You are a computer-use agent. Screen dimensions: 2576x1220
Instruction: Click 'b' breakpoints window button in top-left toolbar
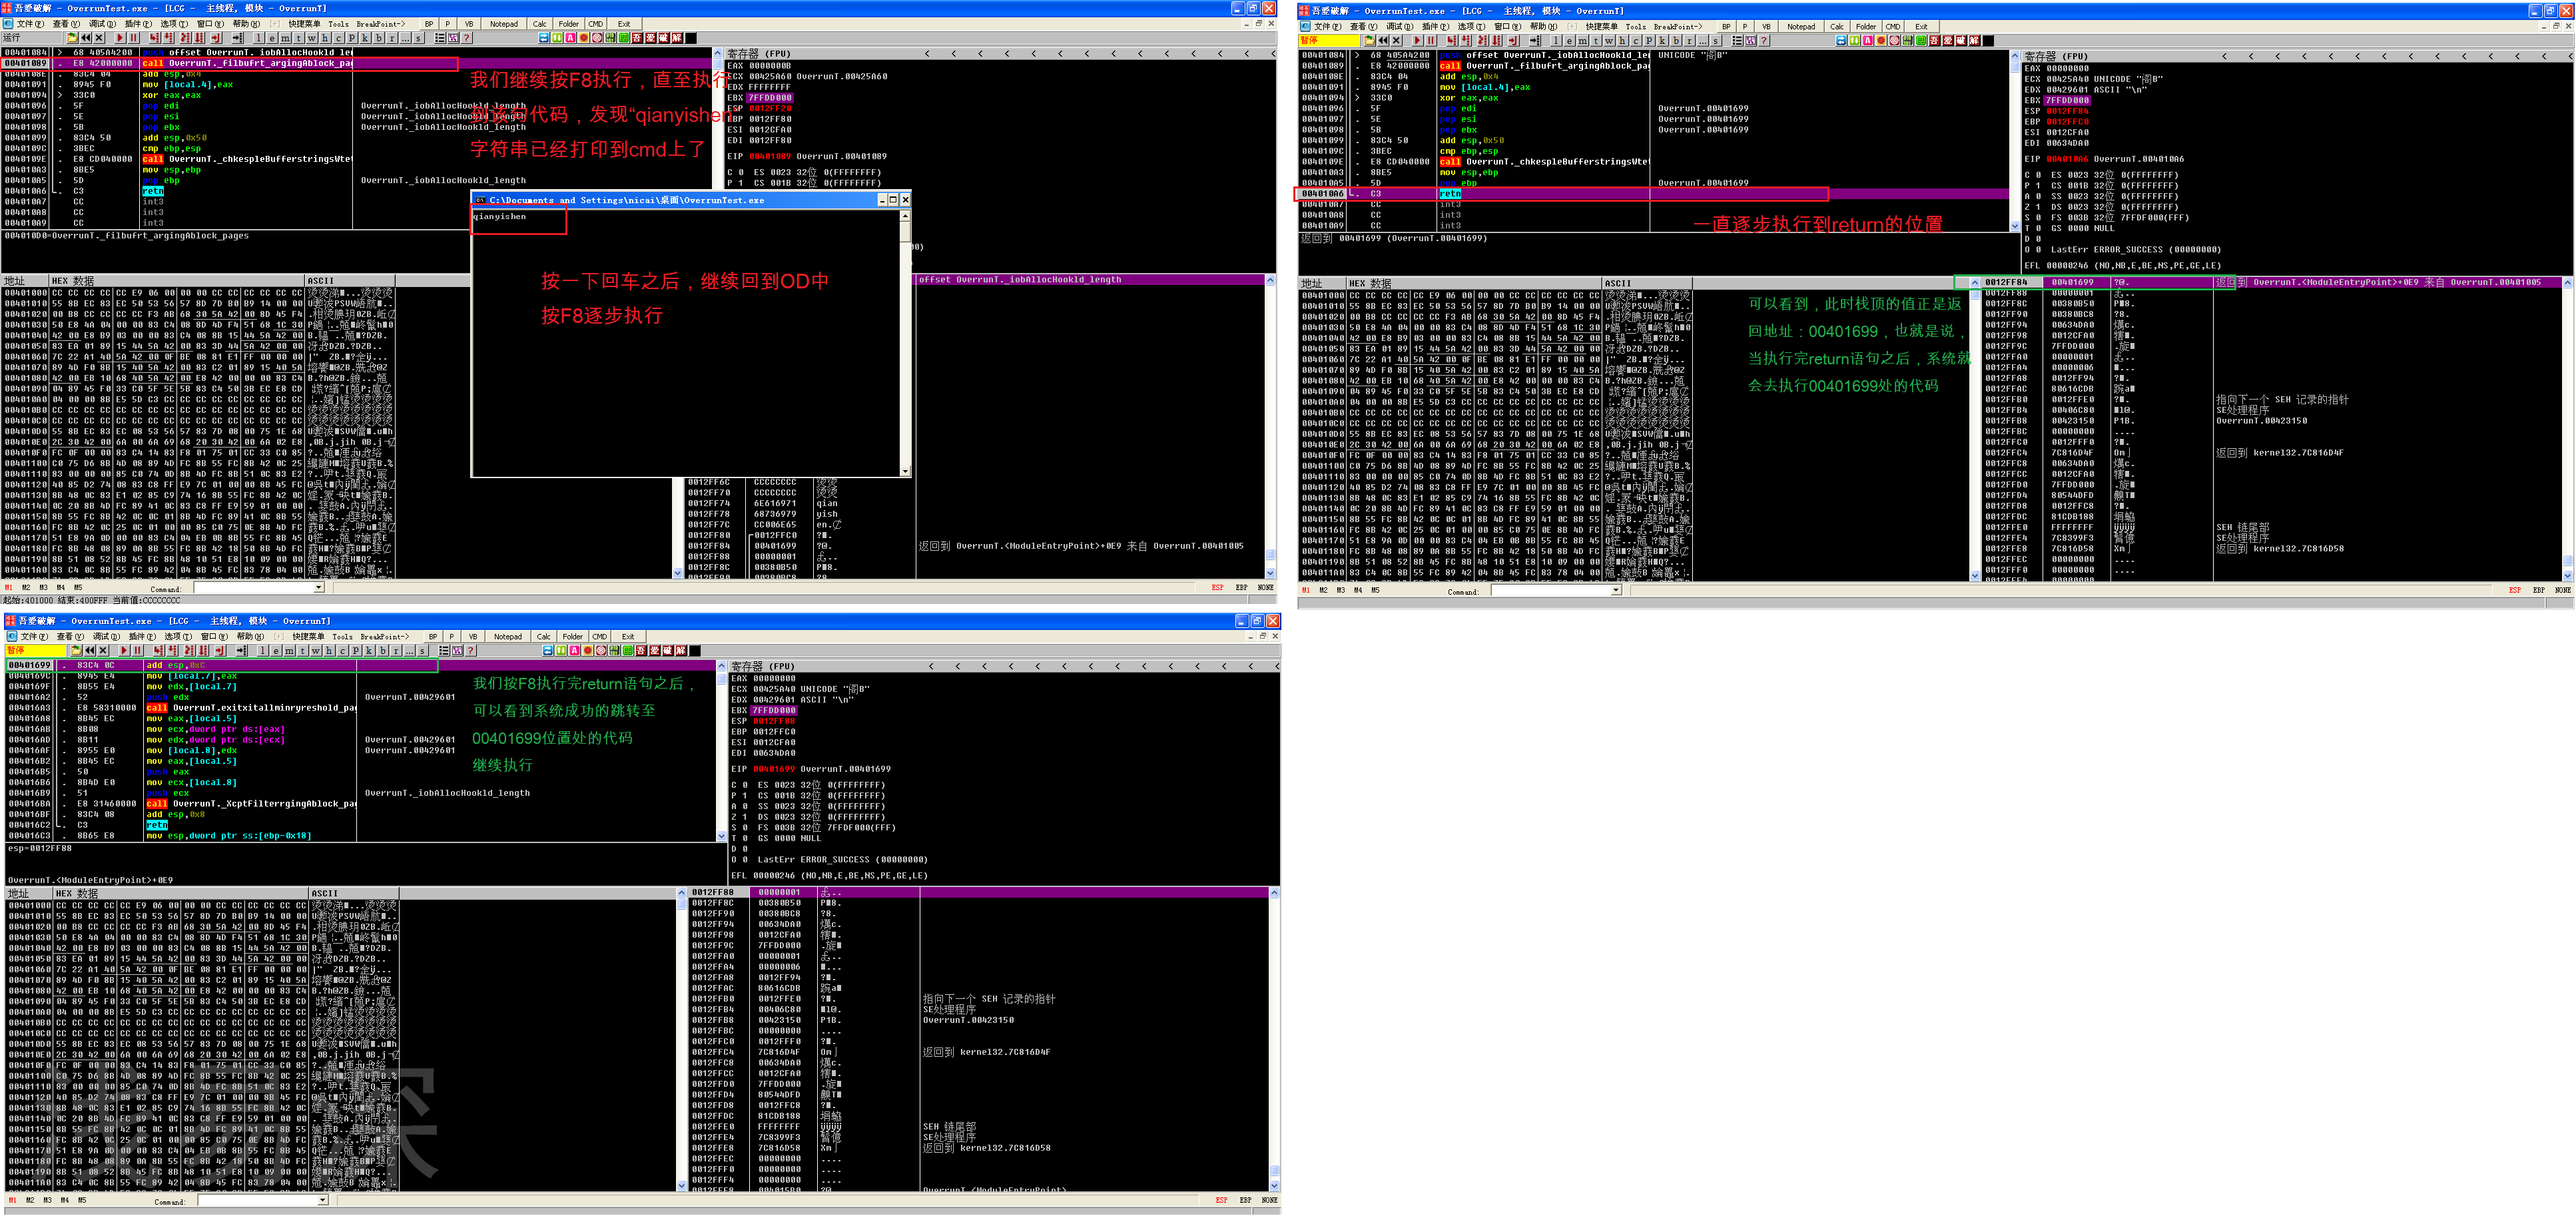(379, 38)
